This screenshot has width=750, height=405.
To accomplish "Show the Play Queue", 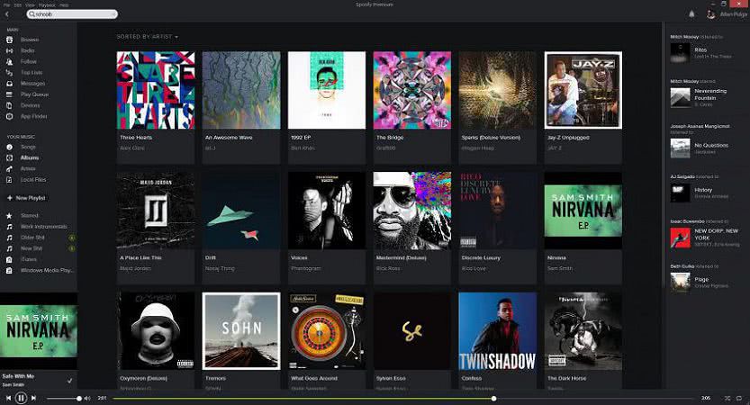I will coord(33,94).
